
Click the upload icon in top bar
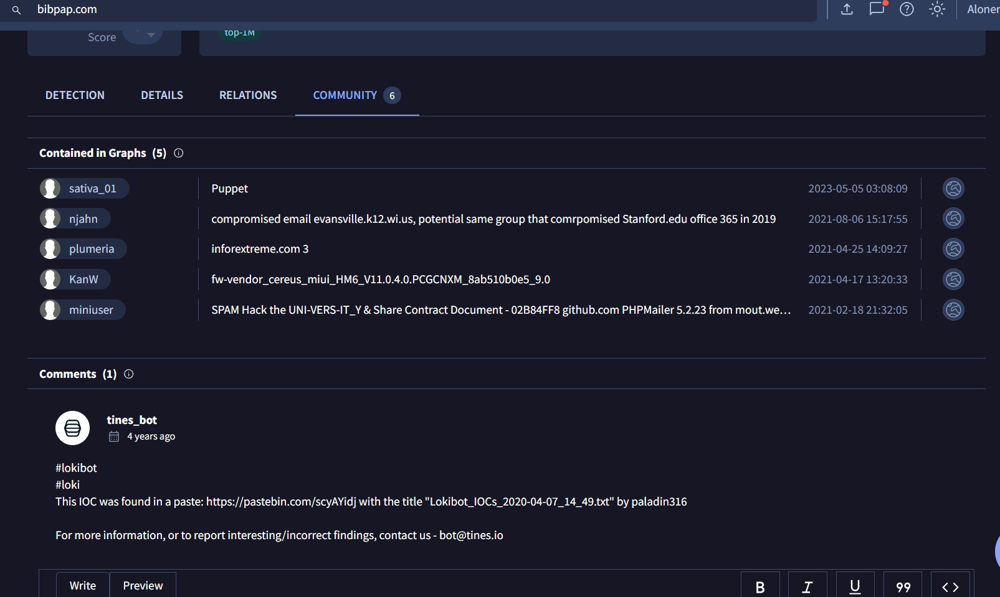(x=847, y=9)
